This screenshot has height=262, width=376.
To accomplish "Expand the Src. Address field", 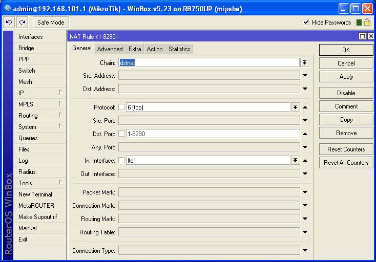I will pyautogui.click(x=305, y=76).
